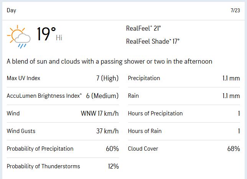Click the AccuLumen Brightness Index label

(44, 96)
